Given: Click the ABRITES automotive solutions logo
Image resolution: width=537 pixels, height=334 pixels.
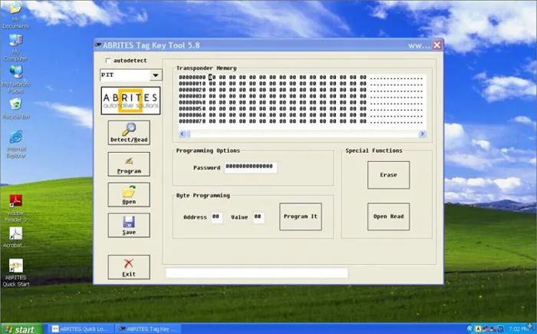Looking at the screenshot, I should [130, 101].
